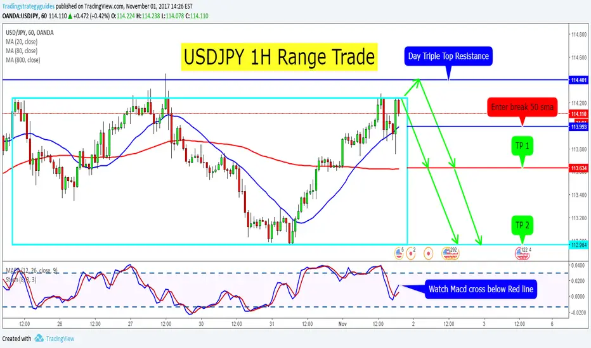Click the US event icon labeled 5
Image resolution: width=591 pixels, height=348 pixels.
[399, 253]
